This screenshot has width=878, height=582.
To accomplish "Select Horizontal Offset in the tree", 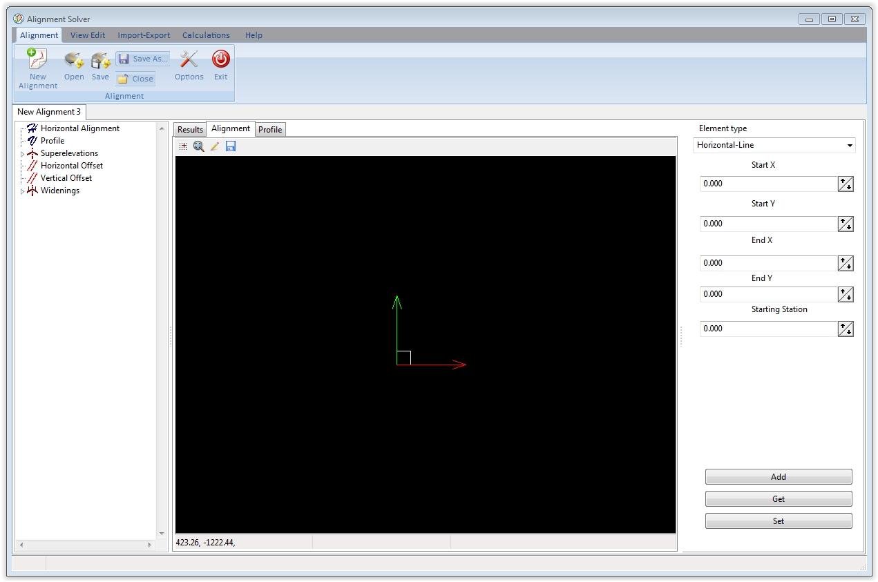I will pyautogui.click(x=72, y=165).
